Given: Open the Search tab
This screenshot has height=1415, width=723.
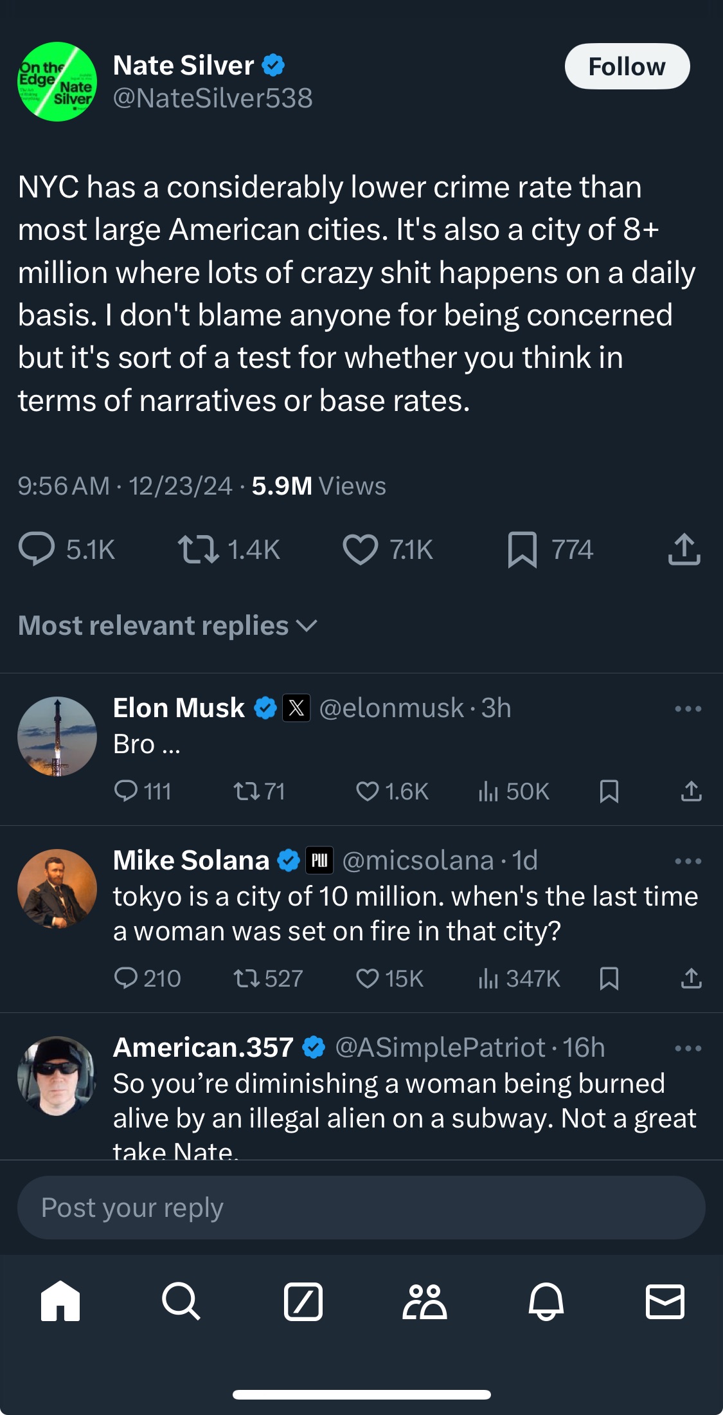Looking at the screenshot, I should coord(181,1301).
